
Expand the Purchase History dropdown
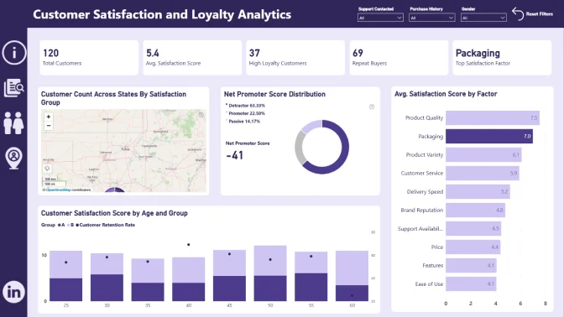pos(431,18)
